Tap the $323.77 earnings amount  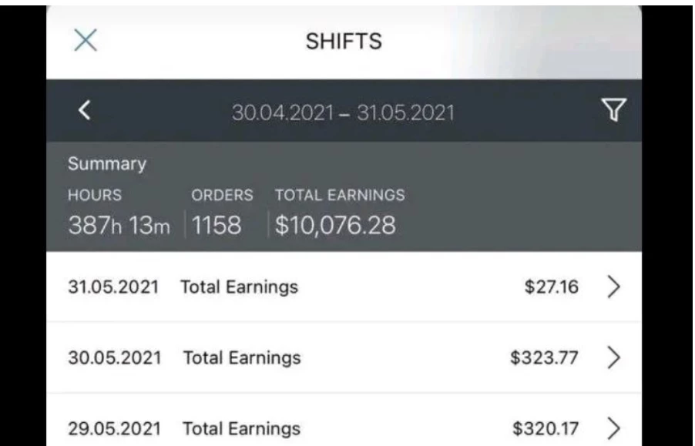(544, 357)
